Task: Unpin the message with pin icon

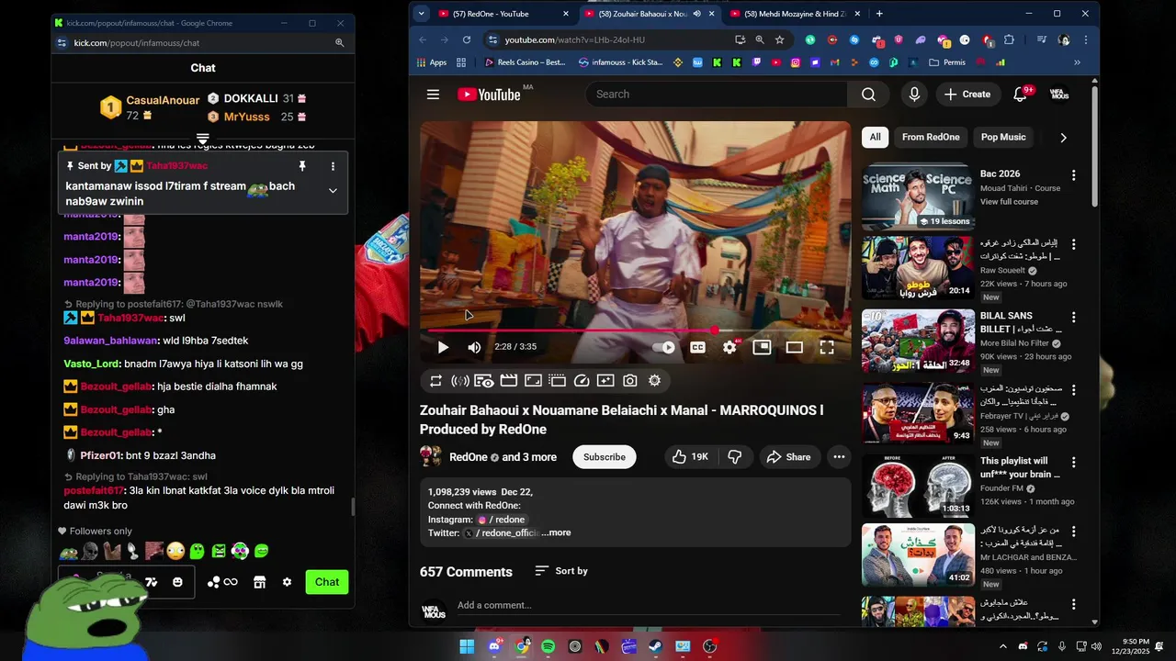Action: 301,166
